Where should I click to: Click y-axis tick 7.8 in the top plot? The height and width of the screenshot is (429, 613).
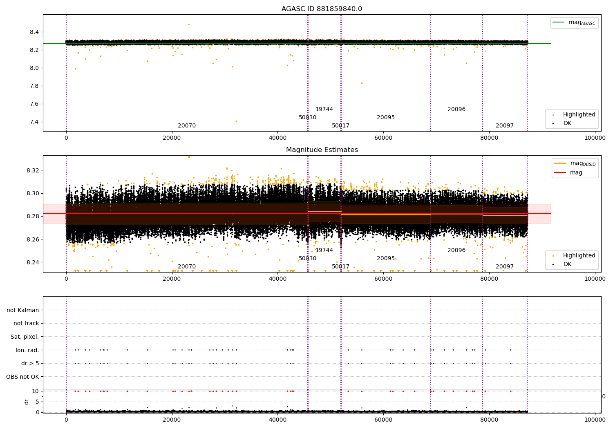pos(34,86)
